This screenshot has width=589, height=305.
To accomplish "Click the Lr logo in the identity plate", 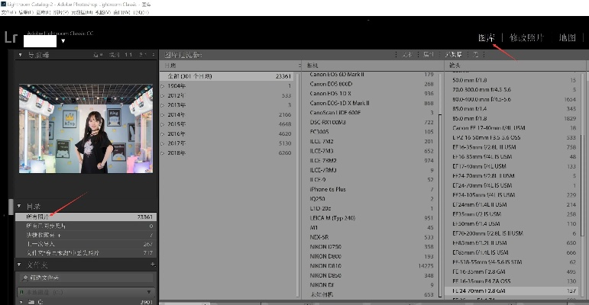I will tap(11, 37).
